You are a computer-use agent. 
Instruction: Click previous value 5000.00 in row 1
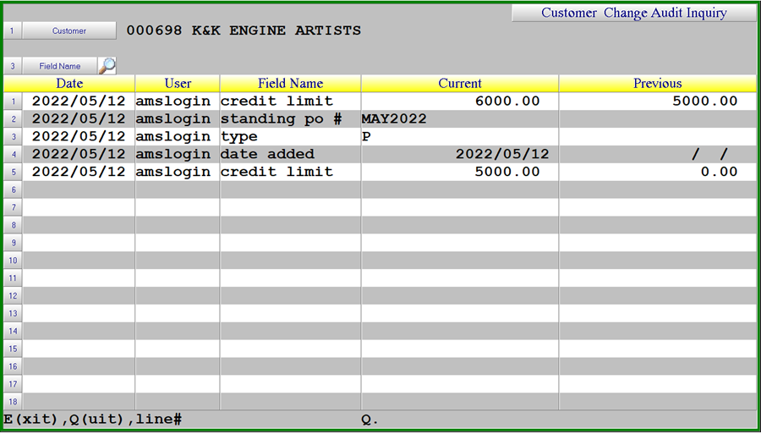pyautogui.click(x=704, y=101)
